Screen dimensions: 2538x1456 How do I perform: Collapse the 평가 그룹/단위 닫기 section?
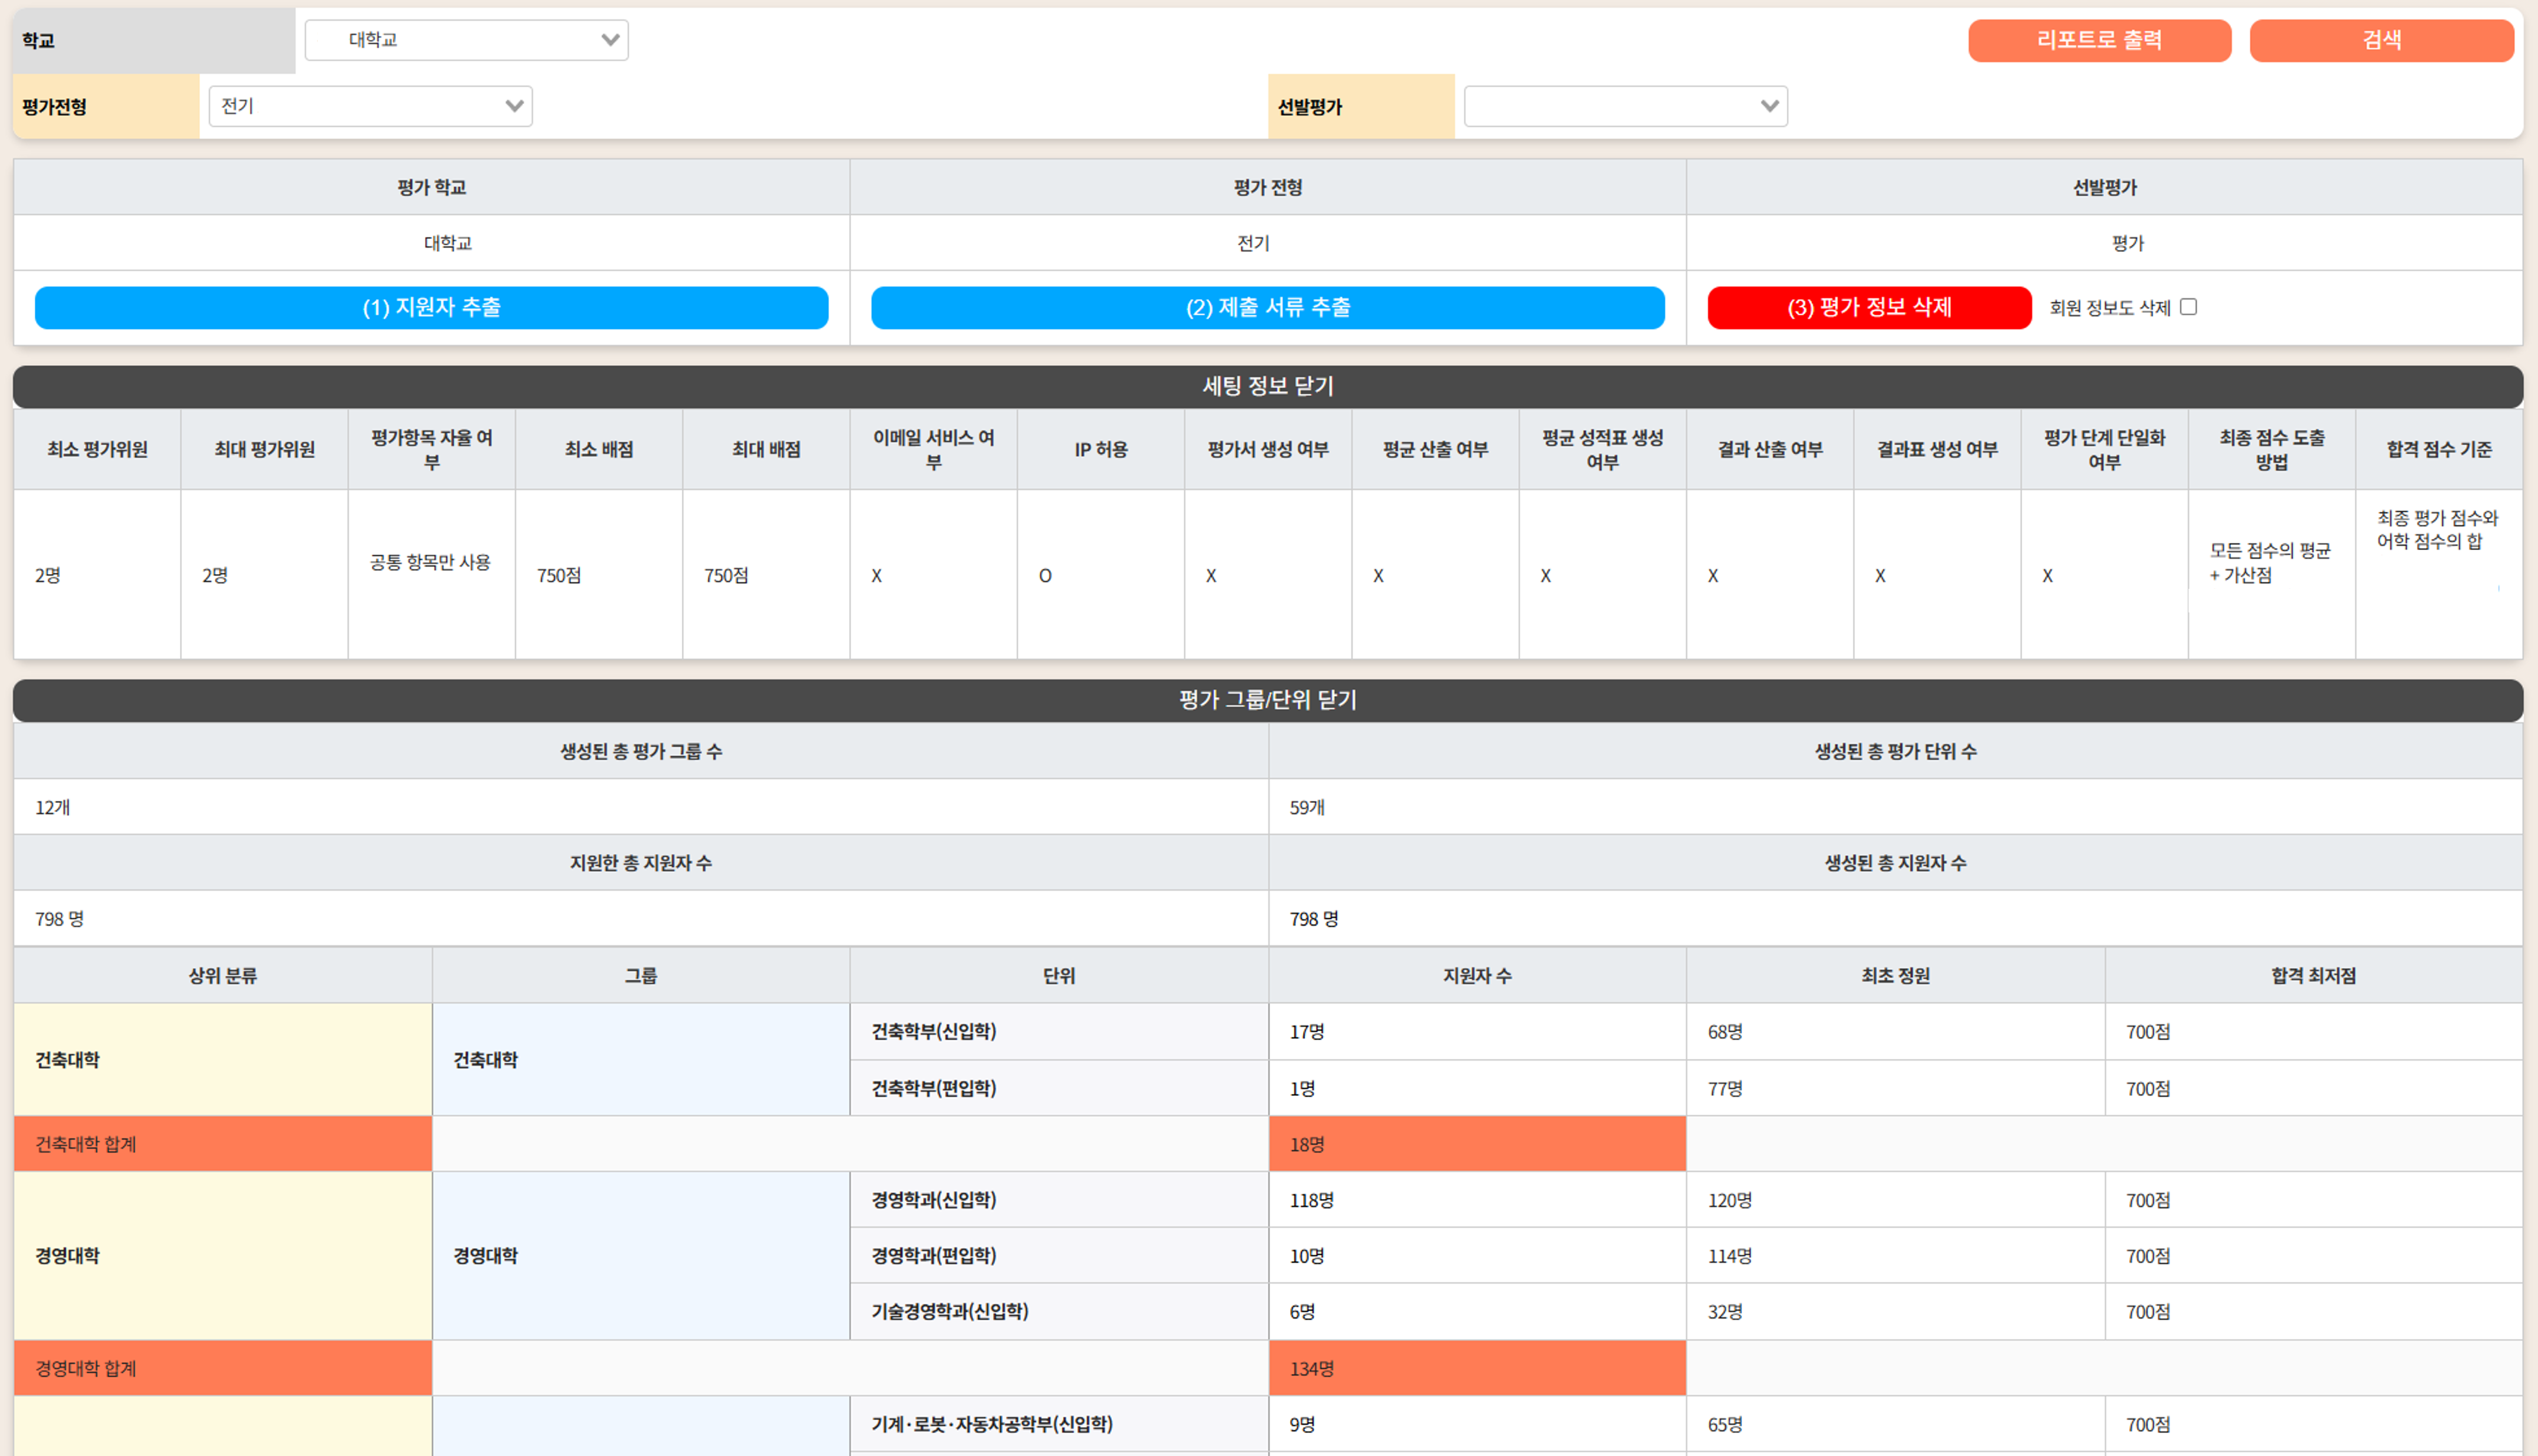click(1267, 700)
